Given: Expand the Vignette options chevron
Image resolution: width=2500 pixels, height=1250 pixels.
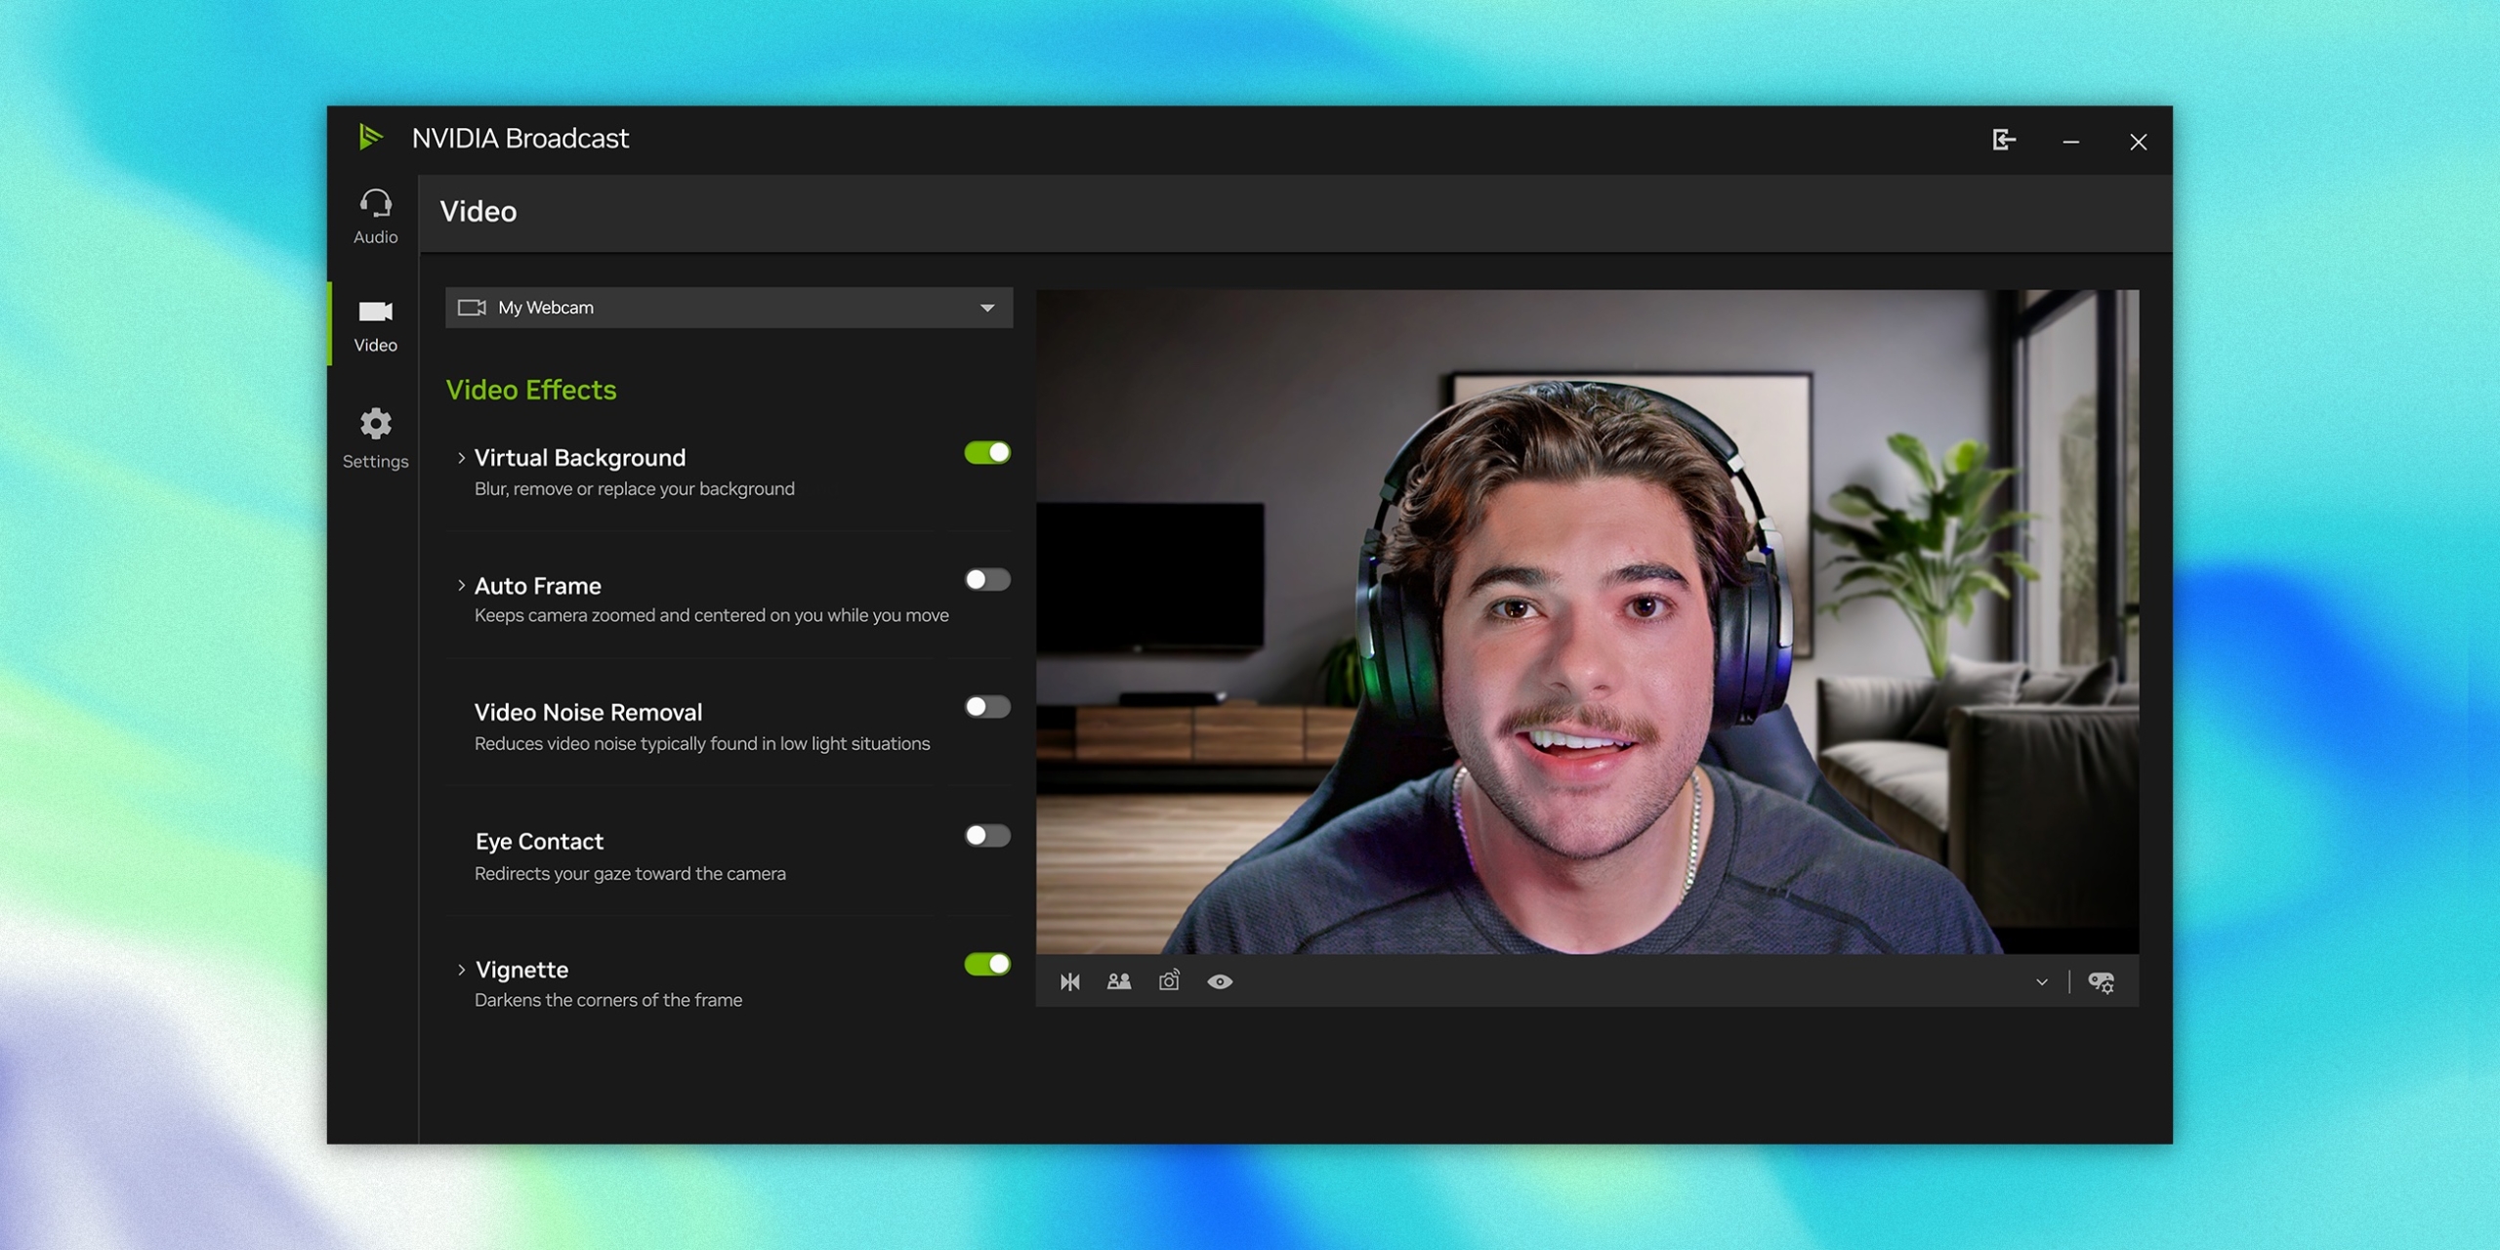Looking at the screenshot, I should pyautogui.click(x=461, y=970).
